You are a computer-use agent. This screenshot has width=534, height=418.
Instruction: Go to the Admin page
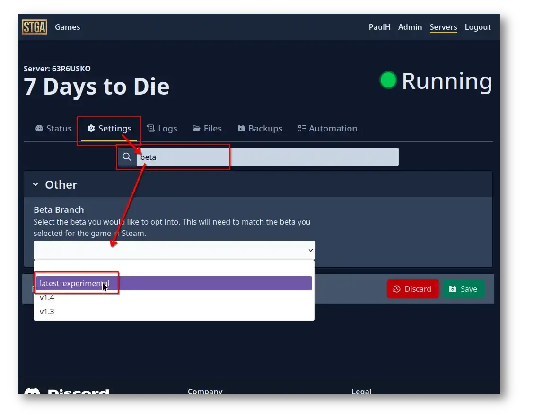(410, 27)
